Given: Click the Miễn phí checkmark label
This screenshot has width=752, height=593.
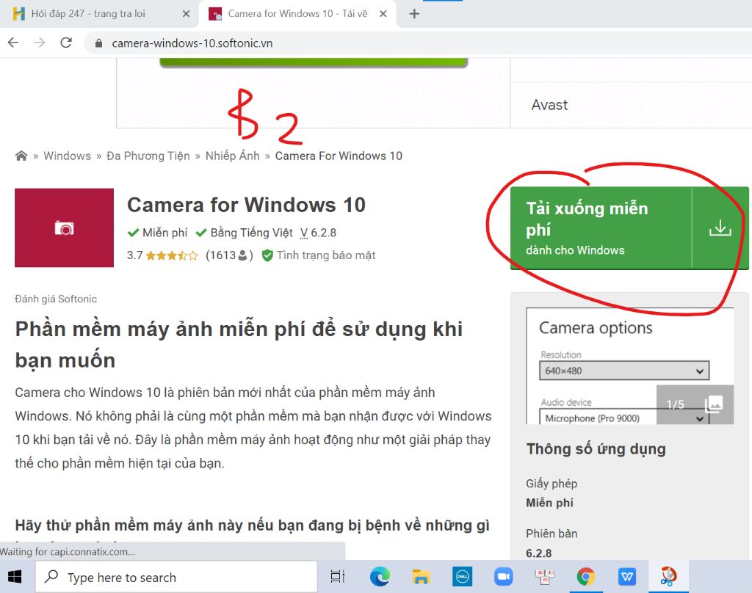Looking at the screenshot, I should click(158, 233).
